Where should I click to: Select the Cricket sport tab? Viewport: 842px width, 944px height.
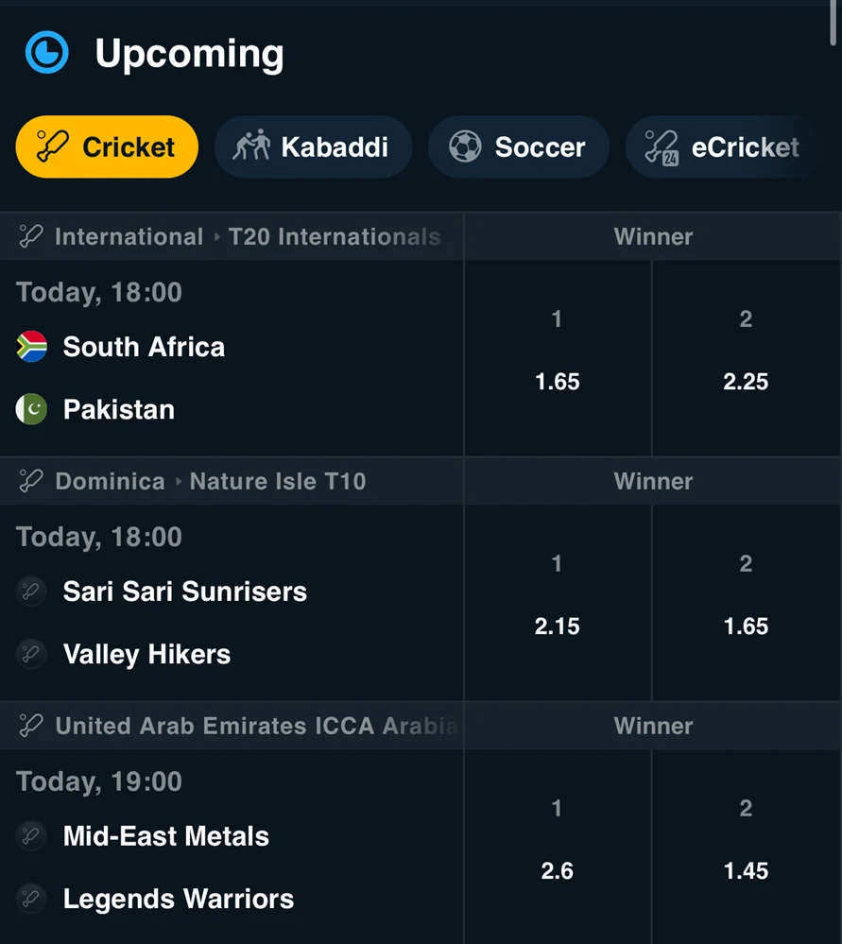[106, 146]
